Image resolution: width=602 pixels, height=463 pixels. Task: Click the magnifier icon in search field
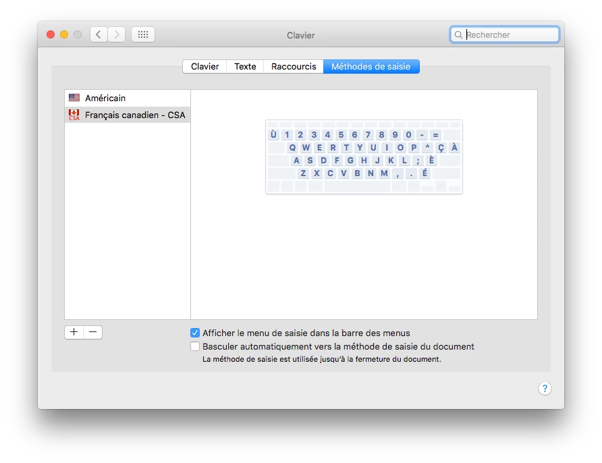pos(458,35)
